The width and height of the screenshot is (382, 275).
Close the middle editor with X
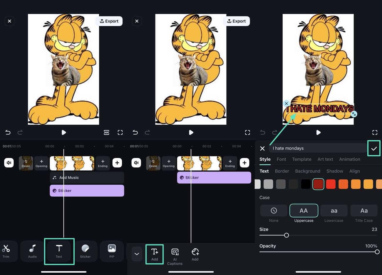click(x=137, y=21)
